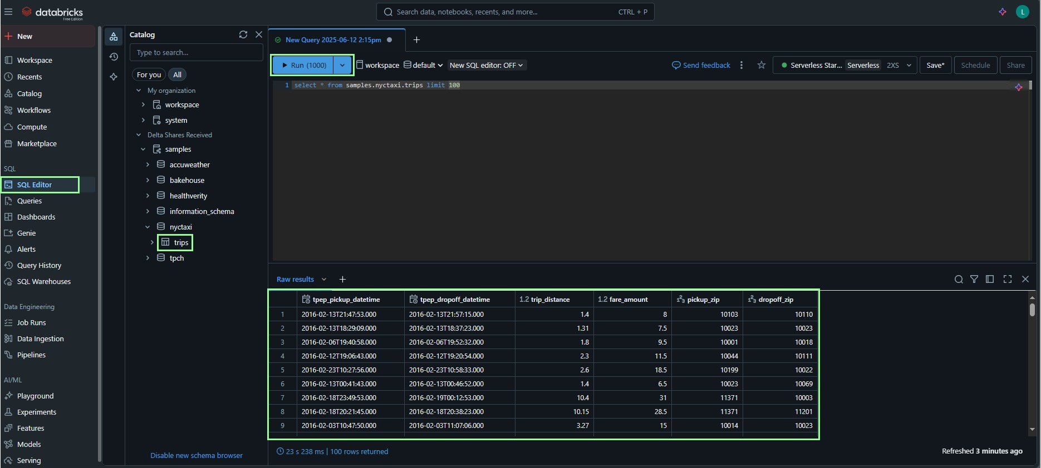Open the query history clock icon in side panel
The height and width of the screenshot is (468, 1041).
pos(114,57)
